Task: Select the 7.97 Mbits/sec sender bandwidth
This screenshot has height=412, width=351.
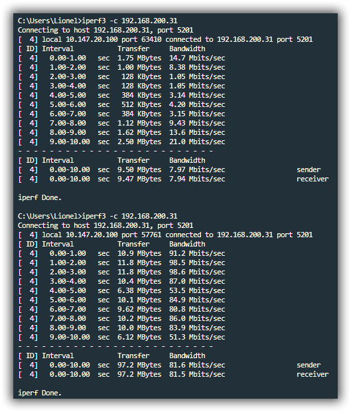Action: [197, 169]
